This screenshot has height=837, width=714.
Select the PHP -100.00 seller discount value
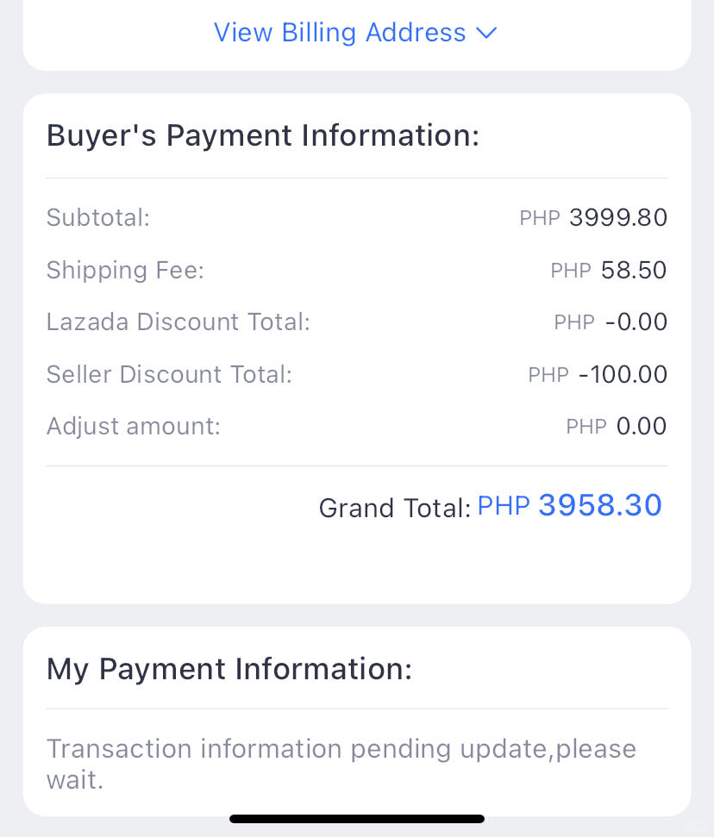pyautogui.click(x=598, y=374)
